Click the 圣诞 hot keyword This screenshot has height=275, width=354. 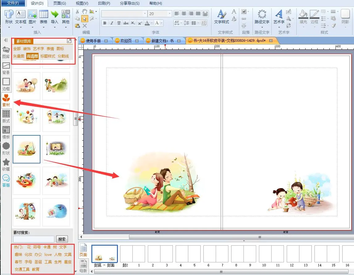38,262
